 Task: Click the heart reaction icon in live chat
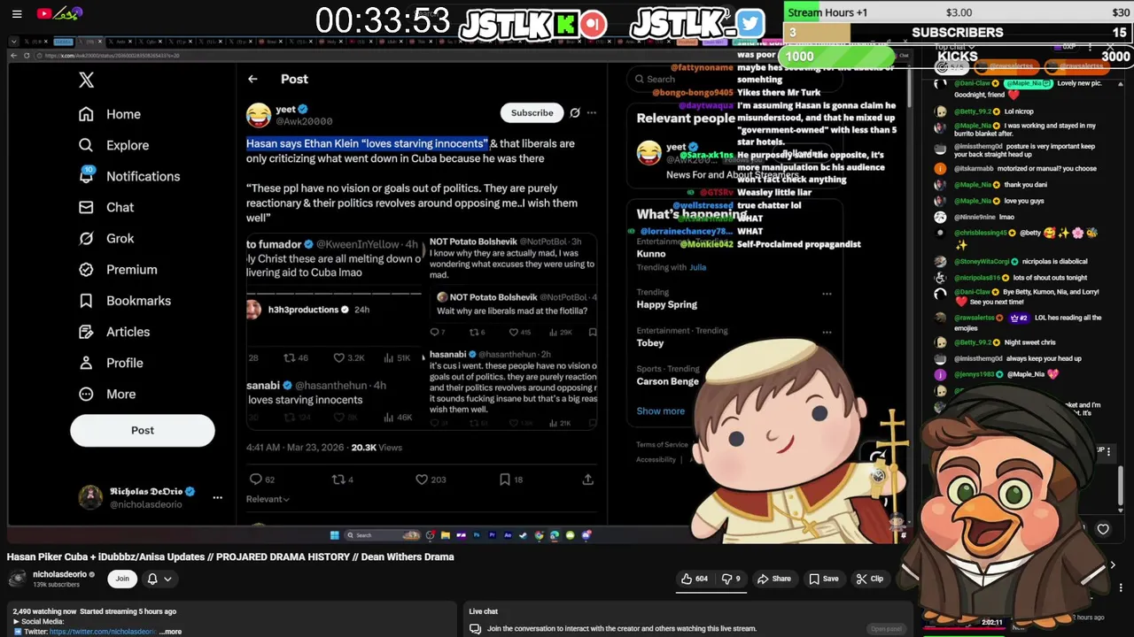coord(1103,529)
